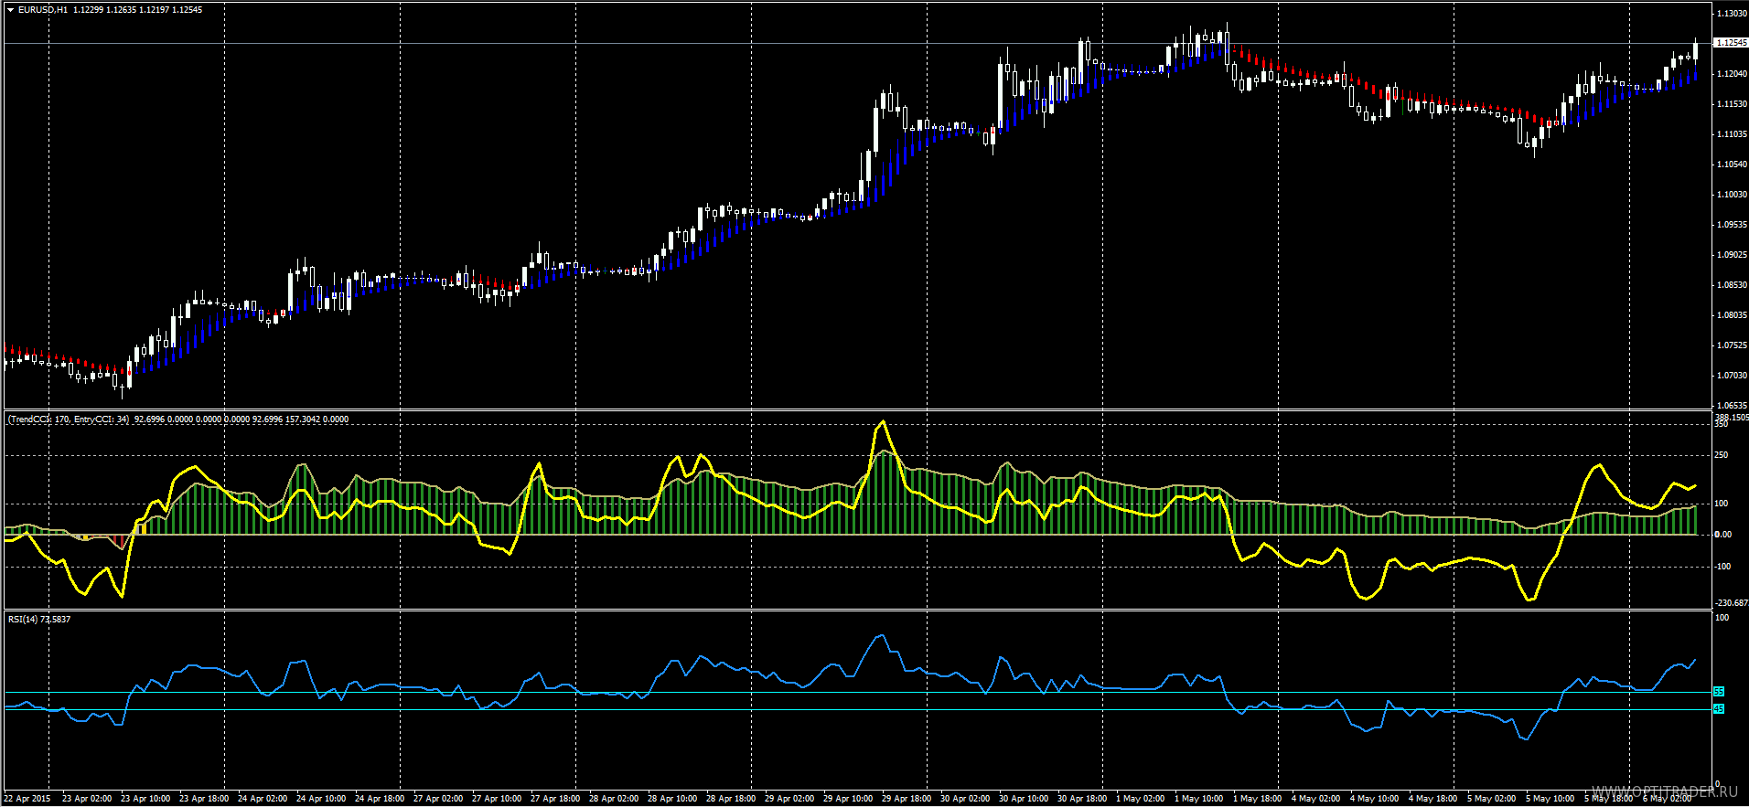Click the 1.11530 price axis label
The width and height of the screenshot is (1749, 807).
[x=1733, y=104]
